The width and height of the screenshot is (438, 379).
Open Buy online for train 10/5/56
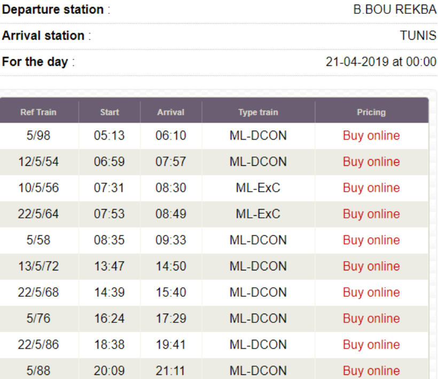[x=371, y=188]
